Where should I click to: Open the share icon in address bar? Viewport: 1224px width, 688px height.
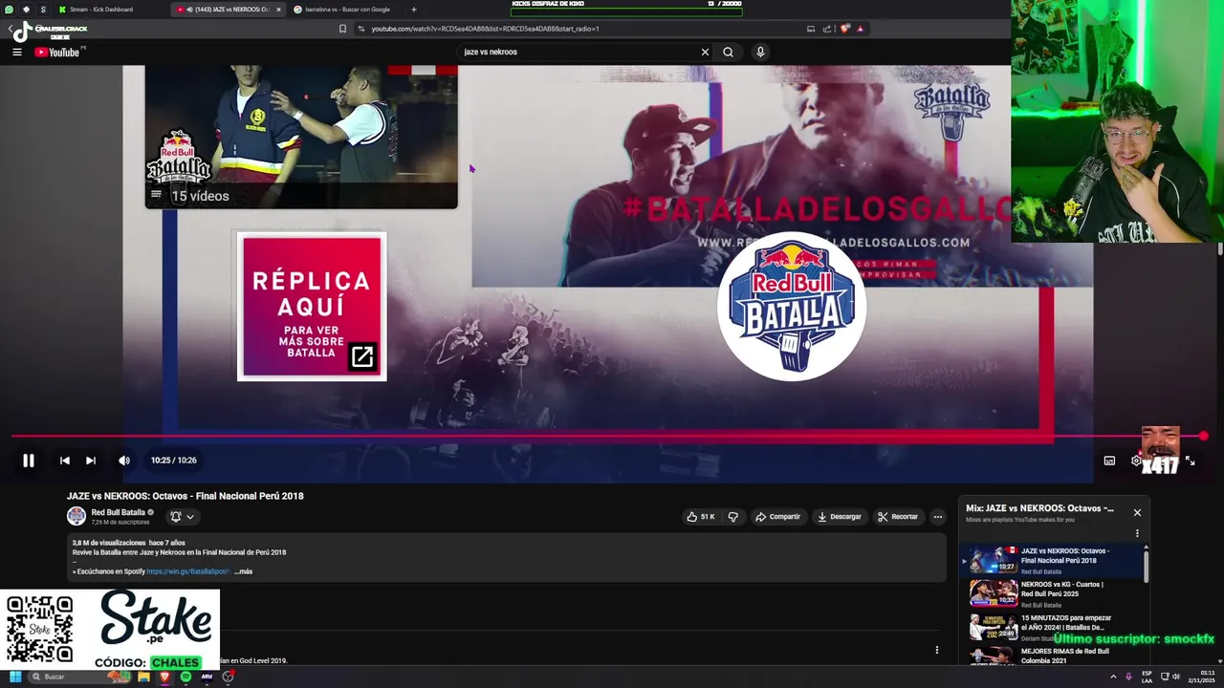tap(826, 29)
